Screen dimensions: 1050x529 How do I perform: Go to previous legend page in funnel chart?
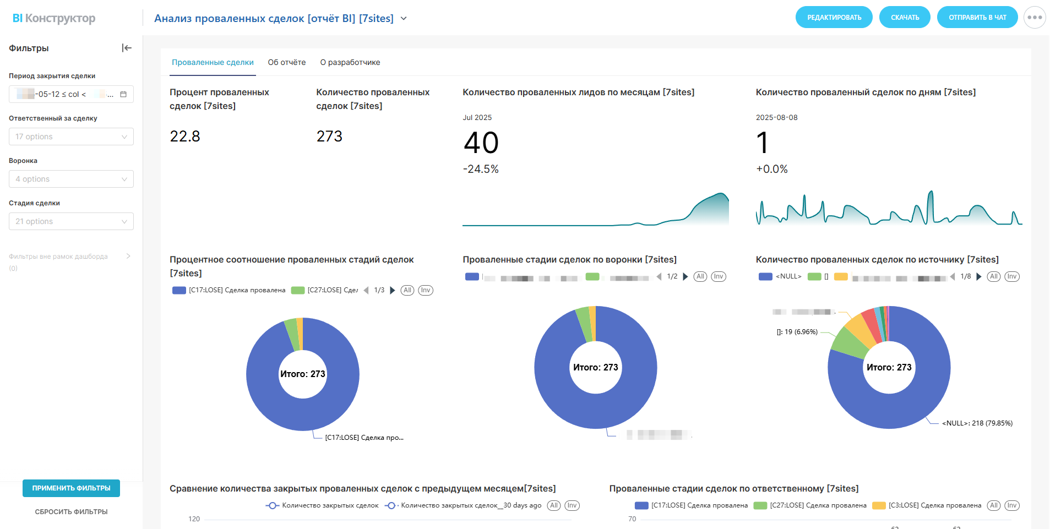pos(659,276)
